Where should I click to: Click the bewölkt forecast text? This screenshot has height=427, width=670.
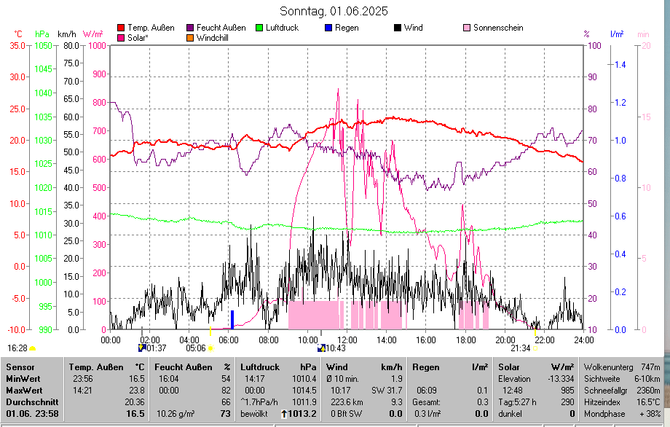click(x=254, y=414)
